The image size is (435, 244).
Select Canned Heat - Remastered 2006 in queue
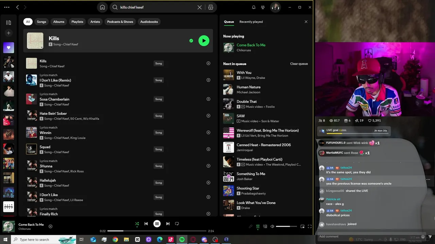point(266,147)
